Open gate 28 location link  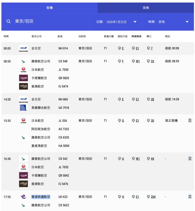point(152,99)
